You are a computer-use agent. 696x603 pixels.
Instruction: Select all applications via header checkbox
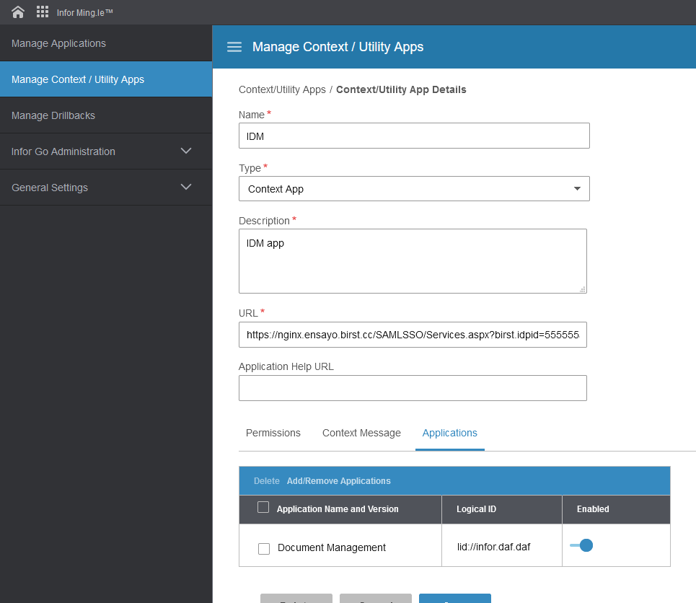(263, 508)
